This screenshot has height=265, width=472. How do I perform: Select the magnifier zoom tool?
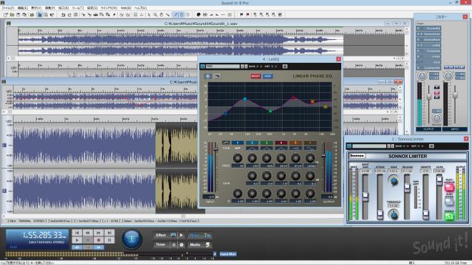(155, 14)
